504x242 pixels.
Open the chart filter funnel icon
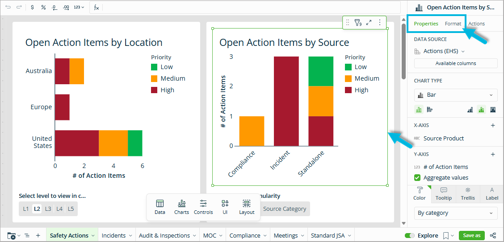(x=357, y=23)
